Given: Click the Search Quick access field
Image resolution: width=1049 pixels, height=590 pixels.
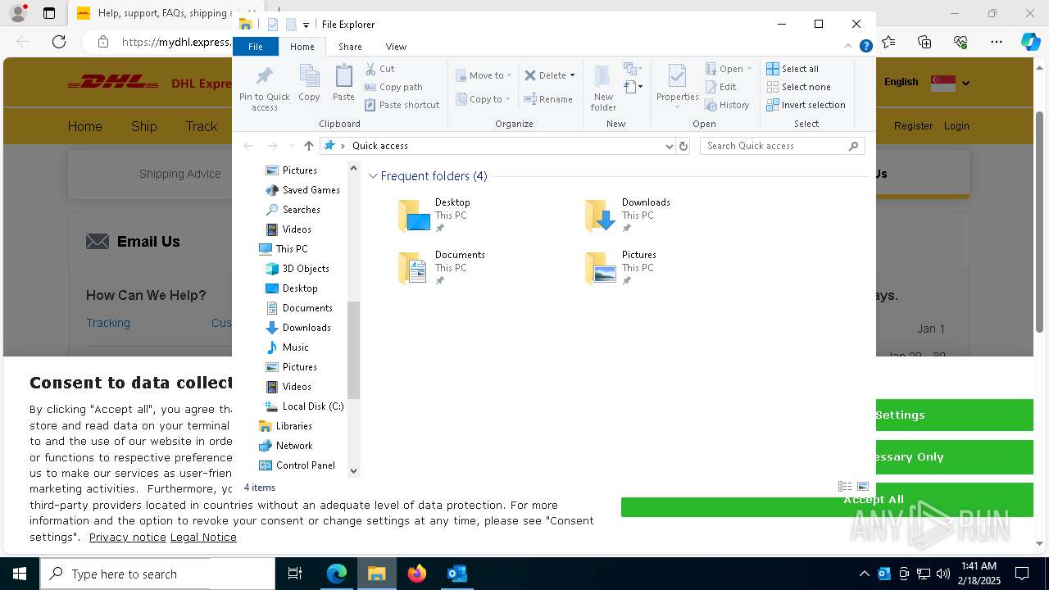Looking at the screenshot, I should (783, 146).
